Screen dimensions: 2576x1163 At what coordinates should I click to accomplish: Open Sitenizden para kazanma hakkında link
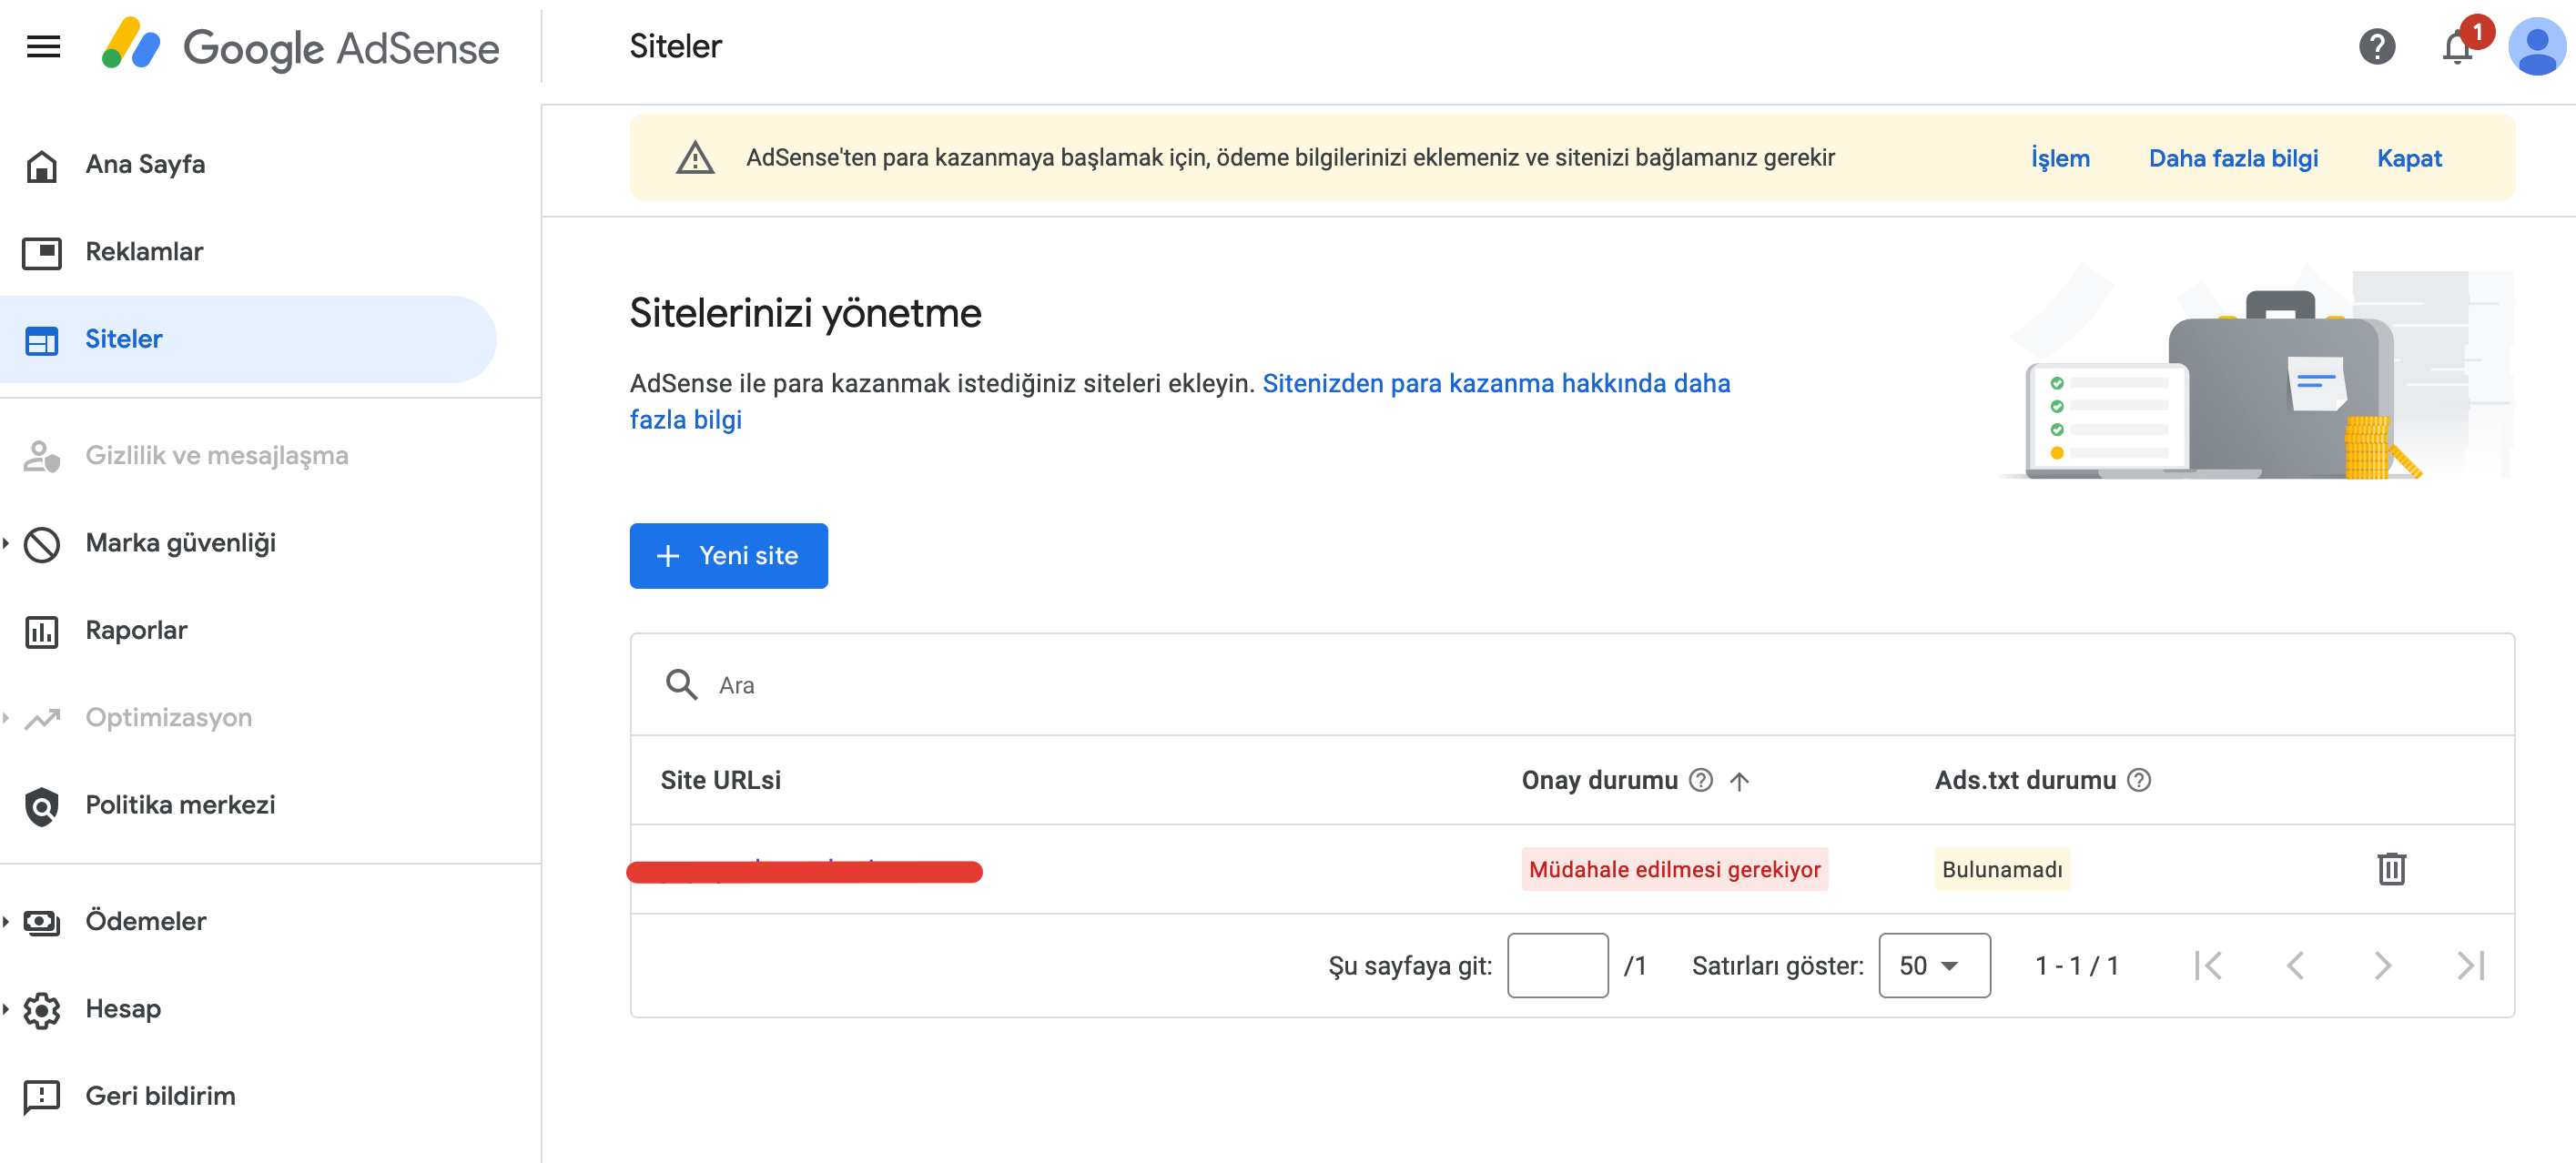[x=1180, y=401]
